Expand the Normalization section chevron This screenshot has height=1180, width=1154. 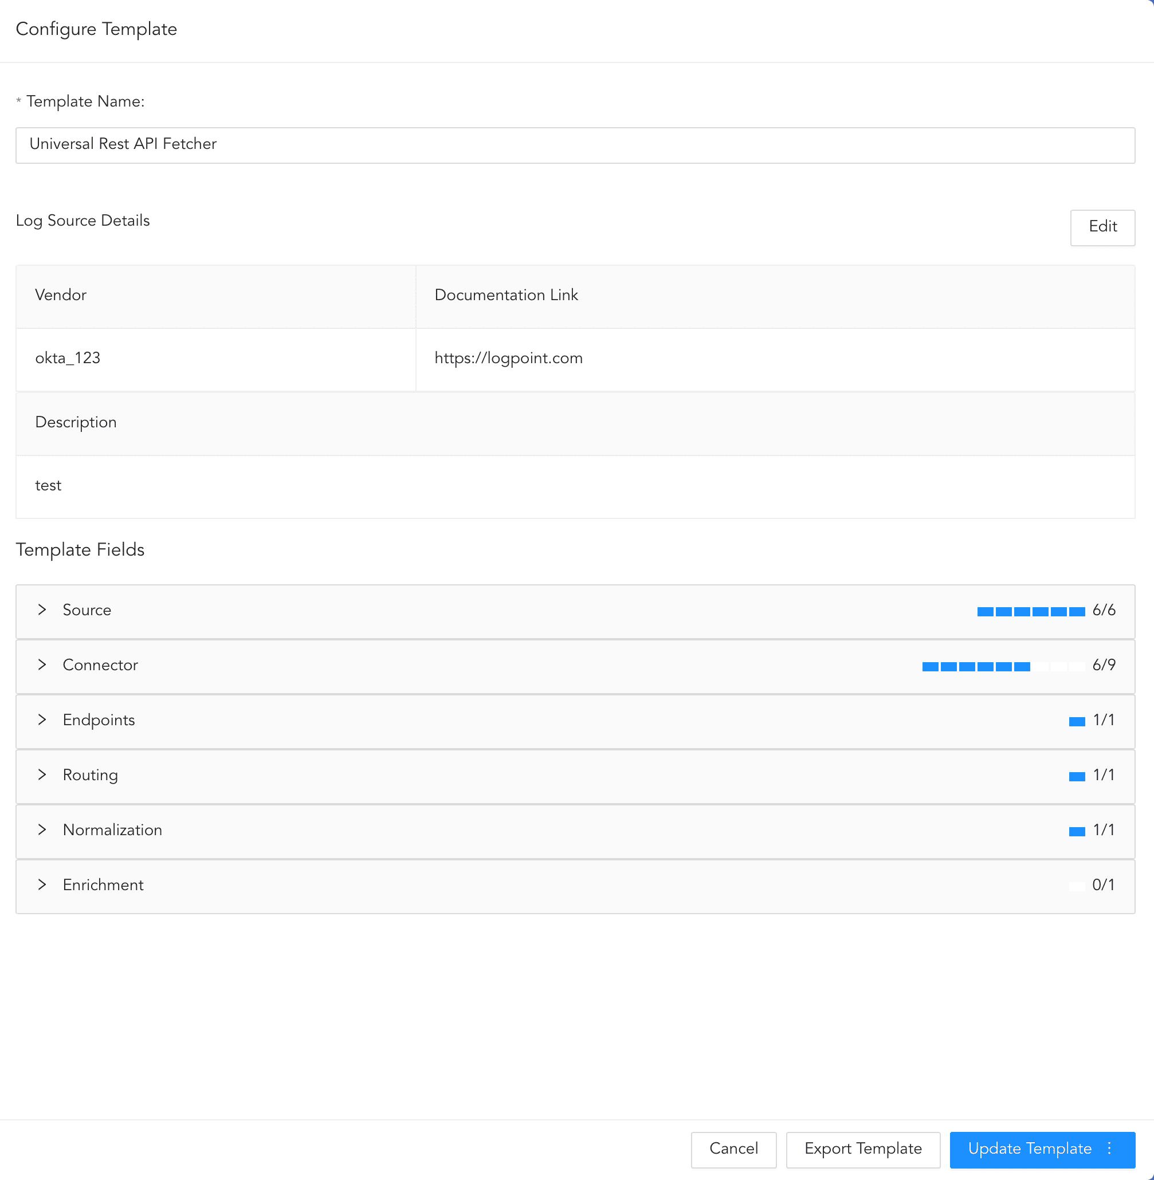click(42, 829)
